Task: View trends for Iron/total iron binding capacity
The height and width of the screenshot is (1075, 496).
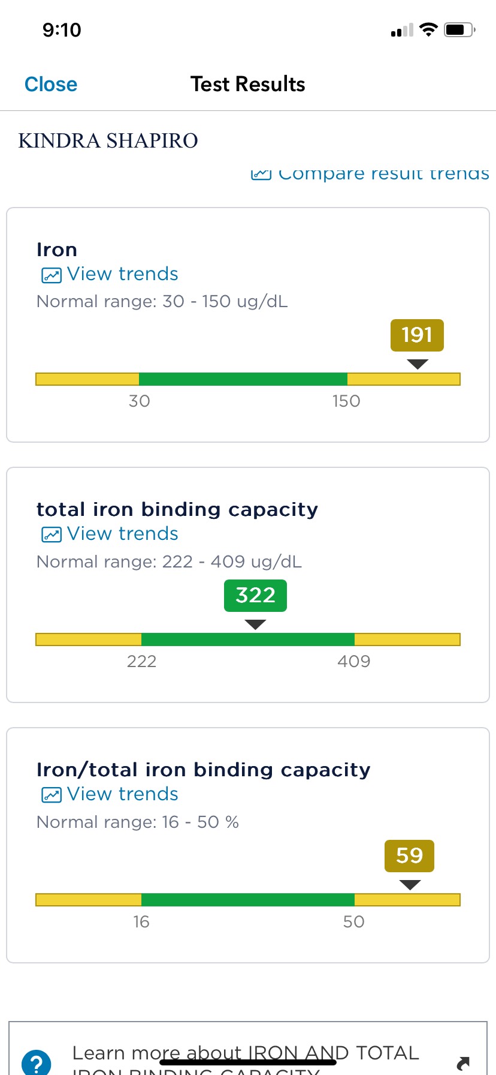Action: click(x=122, y=794)
